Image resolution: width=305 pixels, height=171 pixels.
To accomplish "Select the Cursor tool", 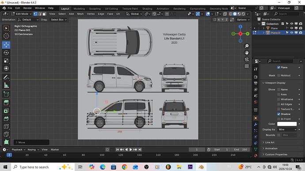I will 6,36.
